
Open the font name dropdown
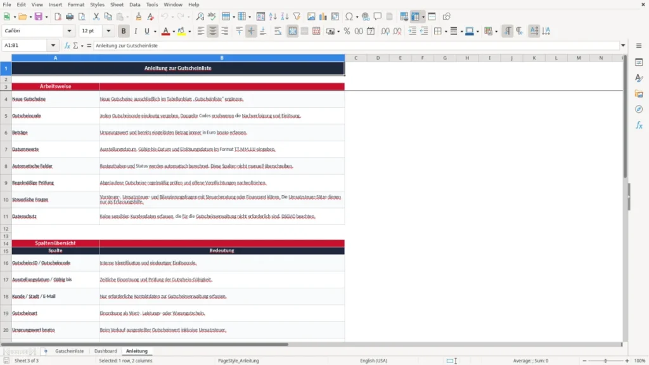point(69,30)
